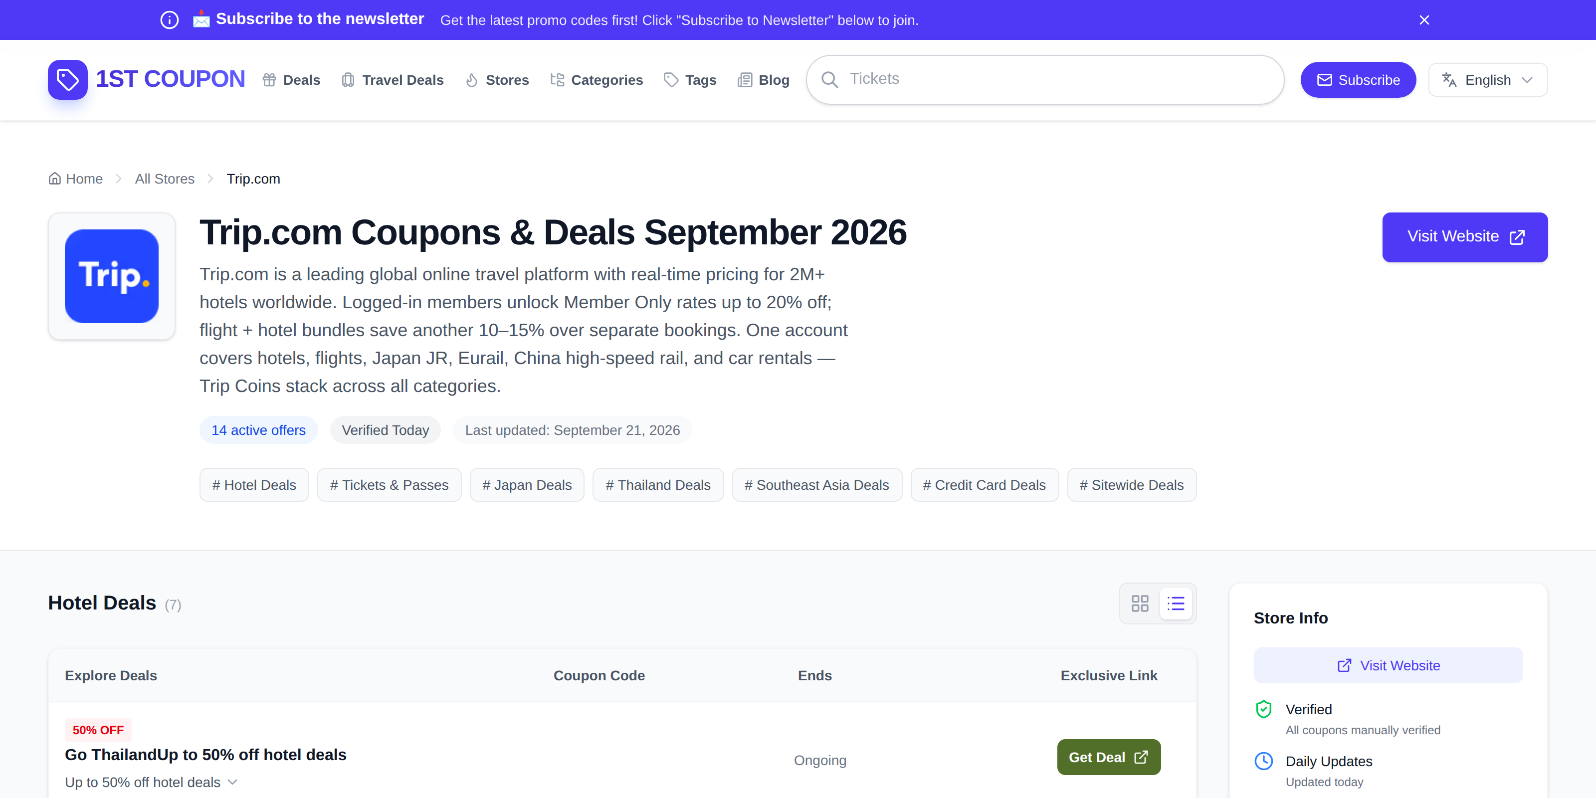Viewport: 1596px width, 798px height.
Task: Click the Coupon Code column header
Action: pos(599,675)
